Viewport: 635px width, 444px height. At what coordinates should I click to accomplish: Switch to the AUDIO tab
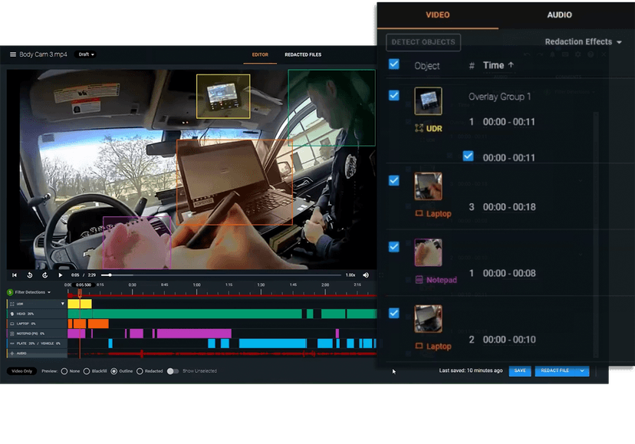(559, 15)
